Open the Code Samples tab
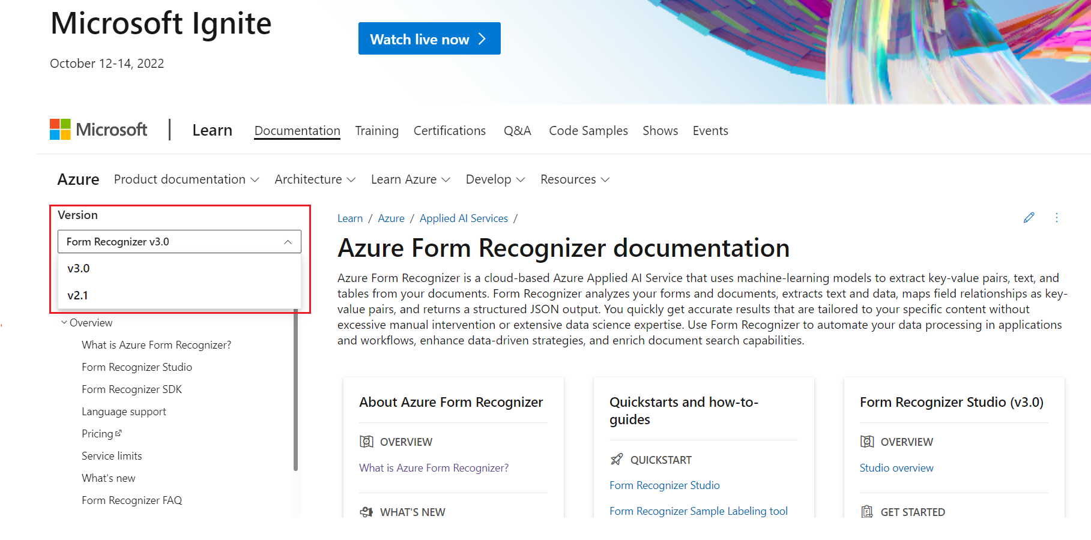Screen dimensions: 1091x540 [x=588, y=131]
